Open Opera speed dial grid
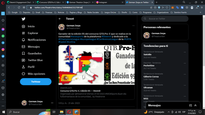205x115 pixels. click(24, 8)
